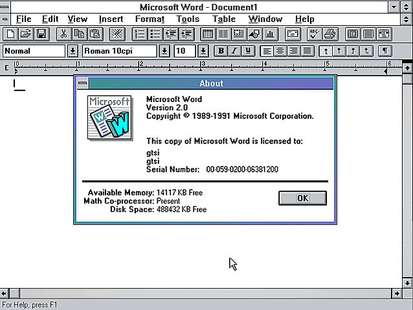This screenshot has height=310, width=413.
Task: Apply a bulleted list from the toolbar
Action: pyautogui.click(x=155, y=34)
